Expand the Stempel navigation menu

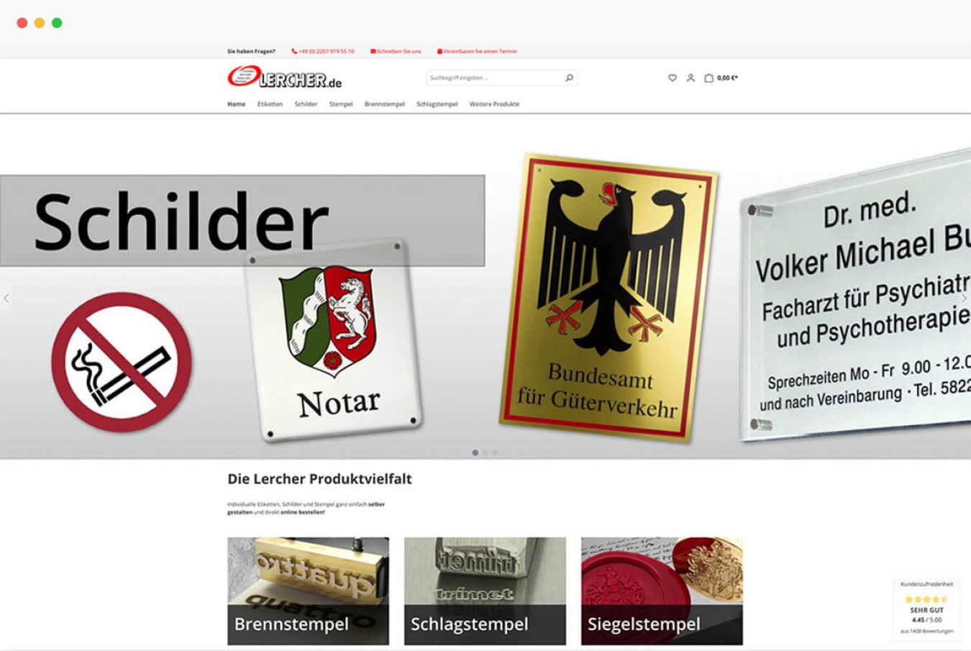pyautogui.click(x=341, y=104)
